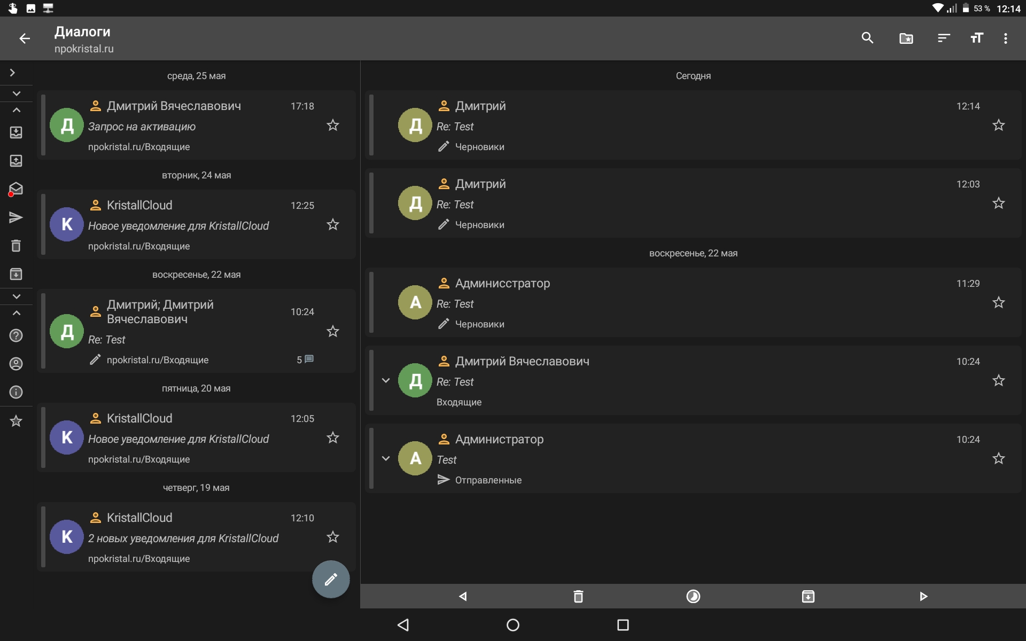Screen dimensions: 1026x641
Task: Star the Запрос на активацию message
Action: (x=332, y=126)
